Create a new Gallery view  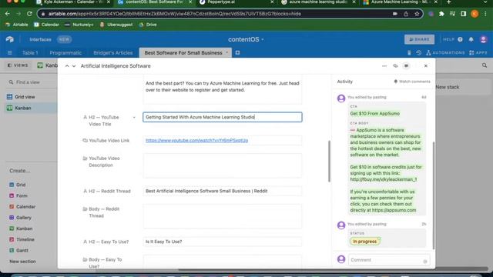point(24,218)
